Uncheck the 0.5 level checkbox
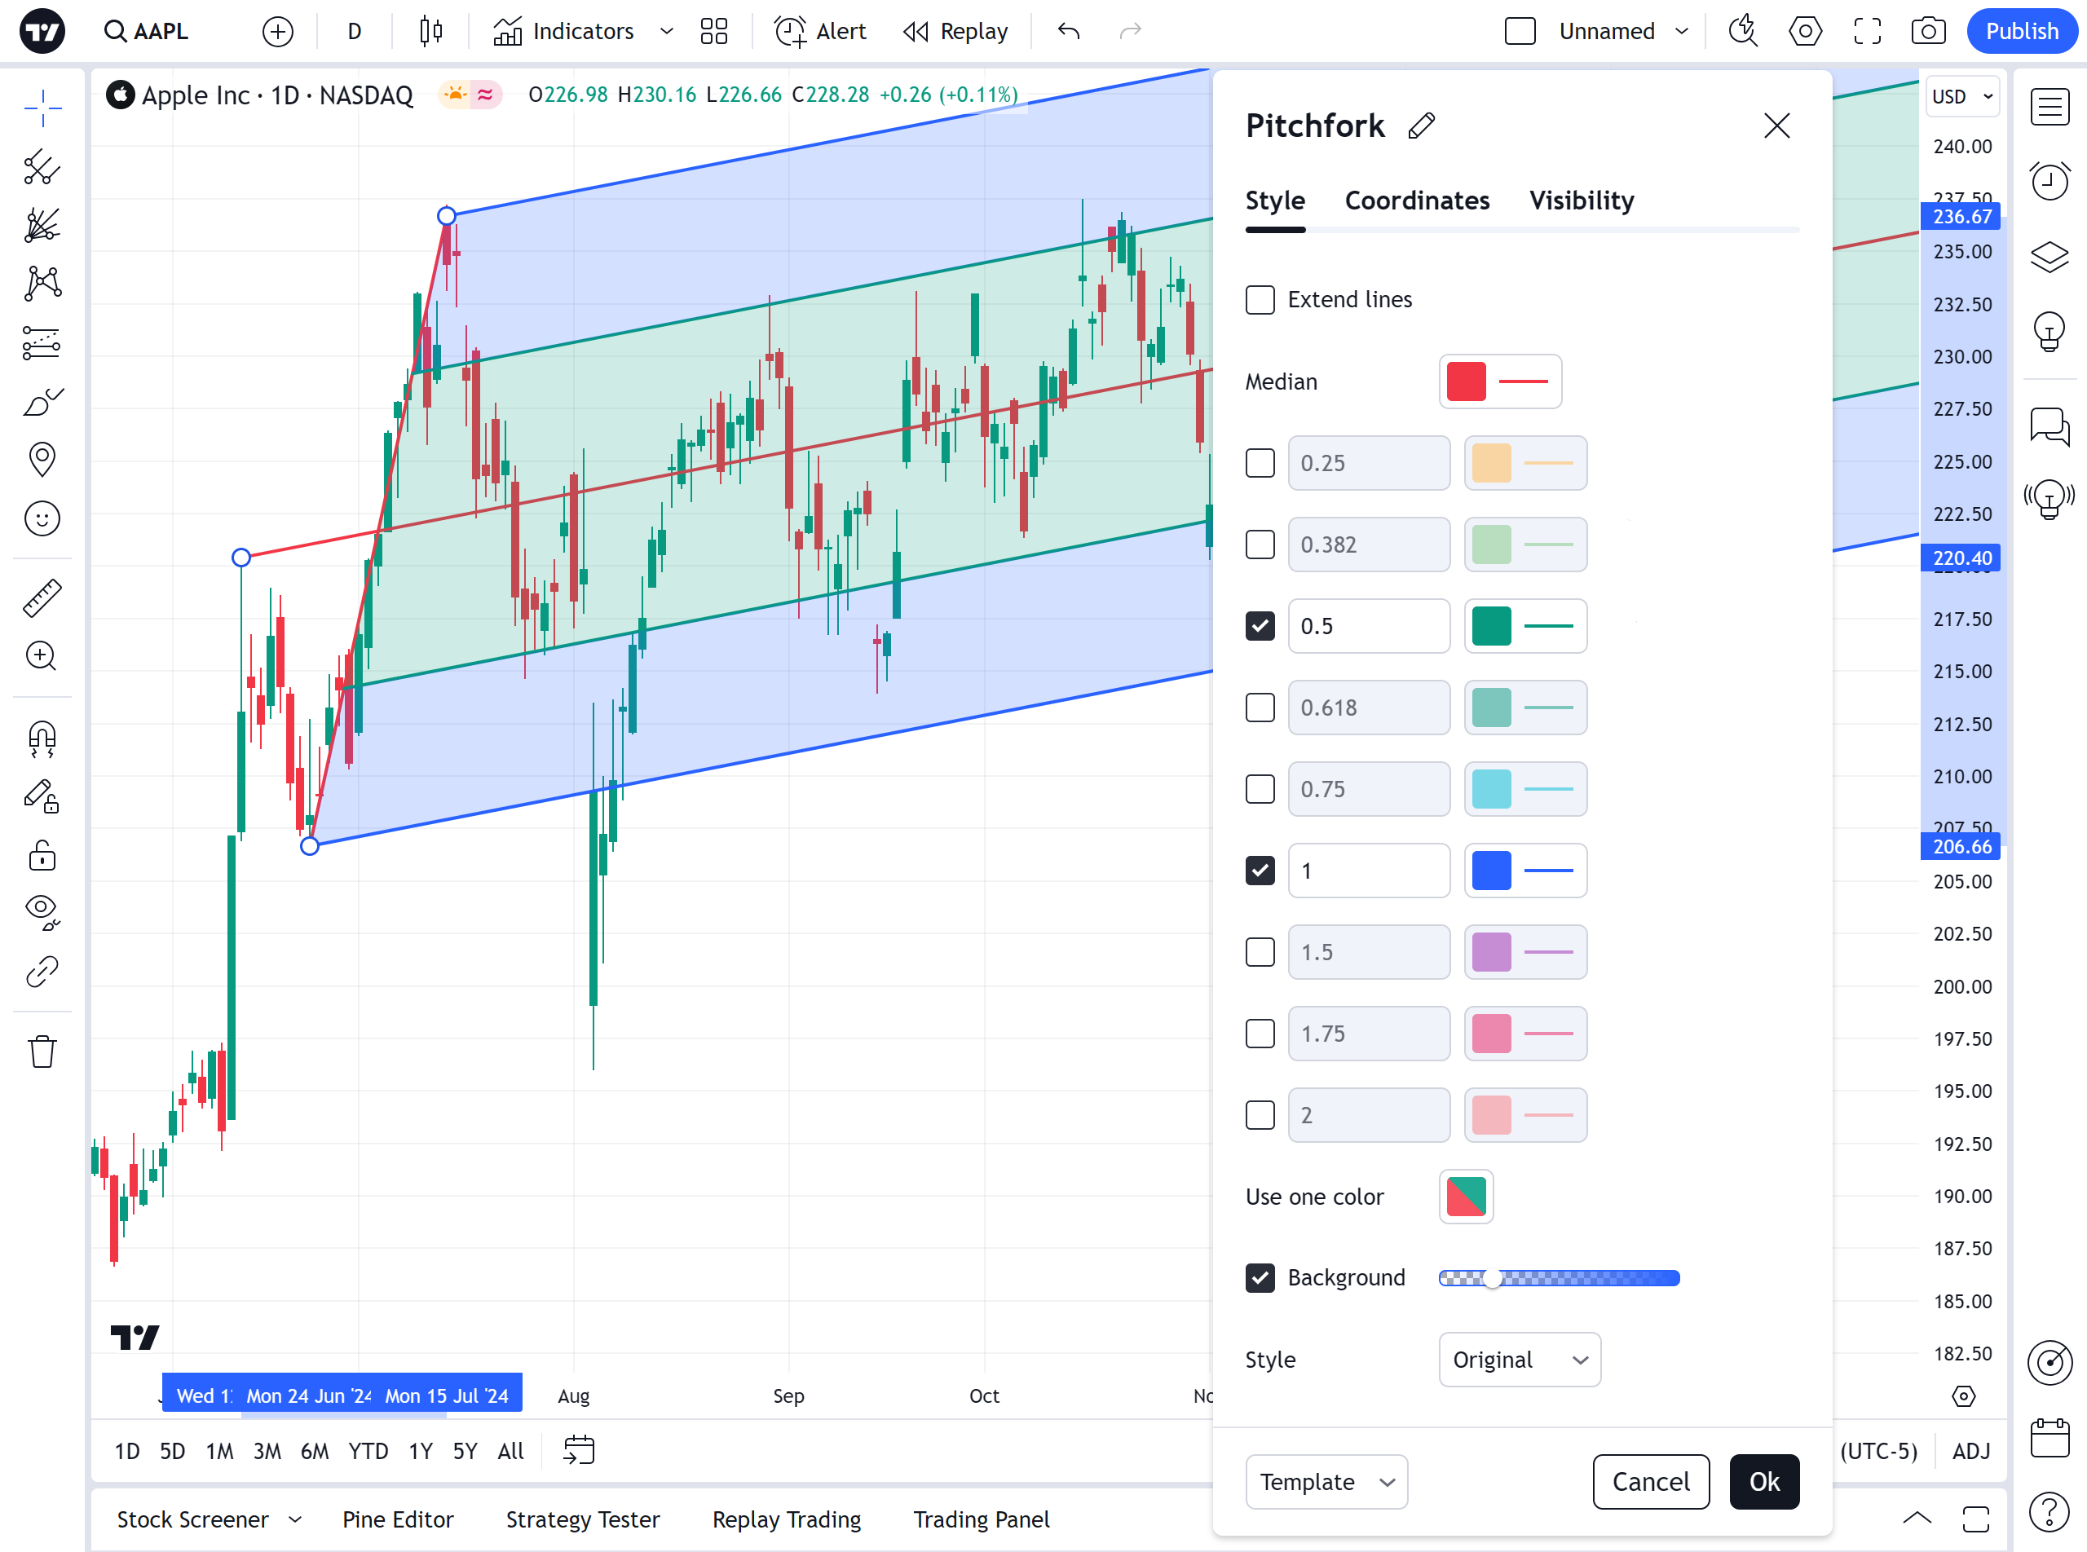Viewport: 2087px width, 1552px height. [1260, 626]
